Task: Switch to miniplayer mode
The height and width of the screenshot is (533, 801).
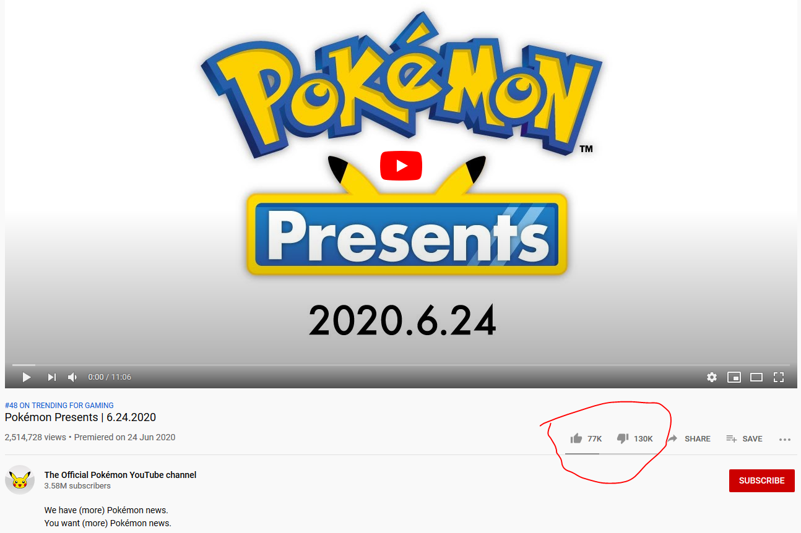Action: click(734, 377)
